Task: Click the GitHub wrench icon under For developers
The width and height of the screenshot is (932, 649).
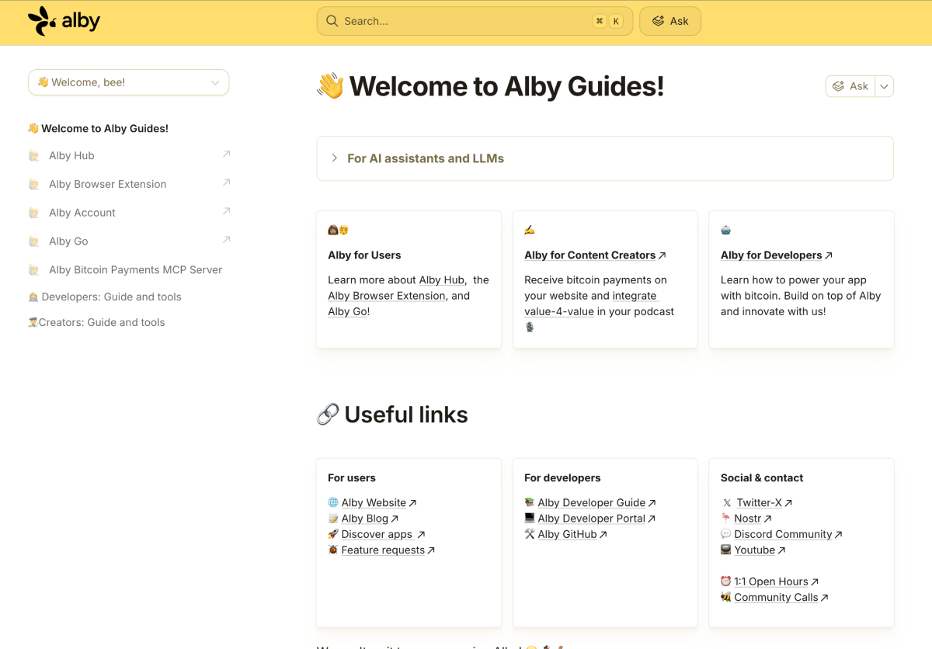Action: pyautogui.click(x=528, y=534)
